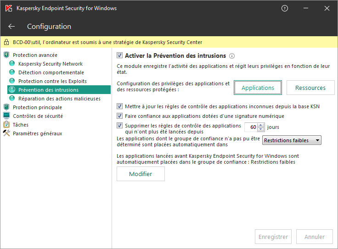Click the Paramètres généraux tools icon
The width and height of the screenshot is (338, 249).
click(x=6, y=133)
